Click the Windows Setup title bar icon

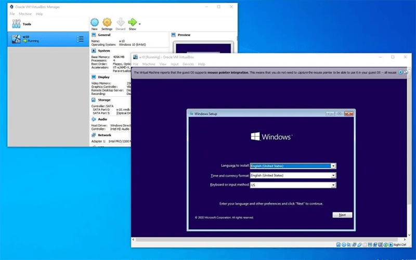(191, 113)
